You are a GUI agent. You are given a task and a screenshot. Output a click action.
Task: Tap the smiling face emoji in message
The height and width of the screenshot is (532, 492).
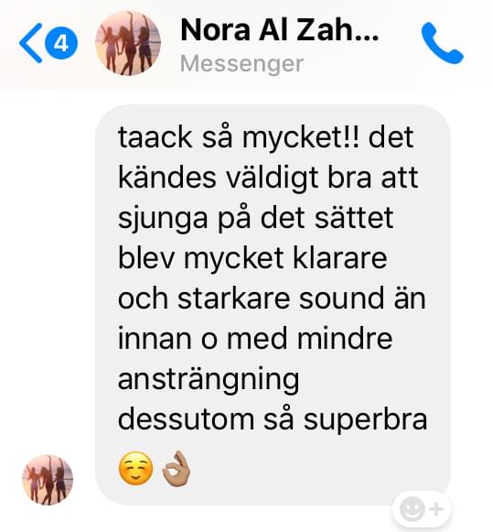(136, 469)
